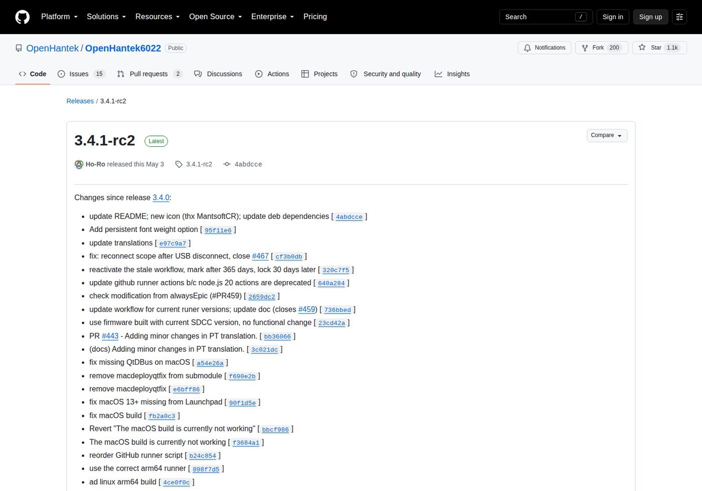Click the fork icon in Fork button
This screenshot has width=702, height=491.
(585, 48)
